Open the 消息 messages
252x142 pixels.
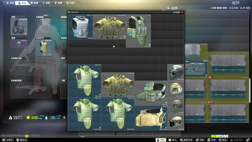point(223,140)
